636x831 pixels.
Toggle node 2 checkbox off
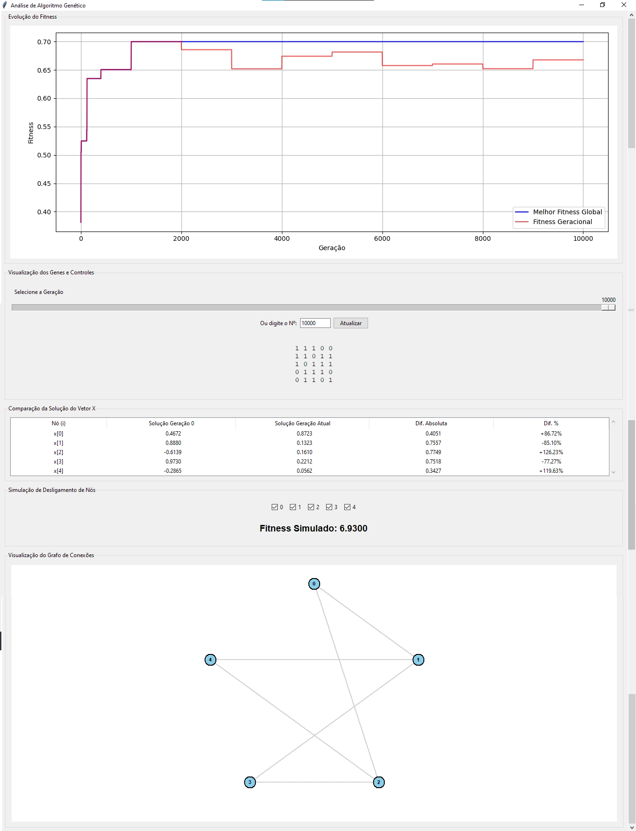pyautogui.click(x=311, y=507)
